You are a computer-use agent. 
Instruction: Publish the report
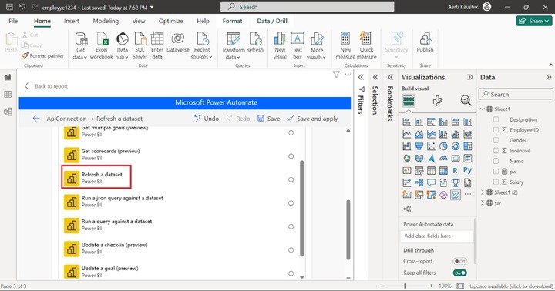[425, 42]
